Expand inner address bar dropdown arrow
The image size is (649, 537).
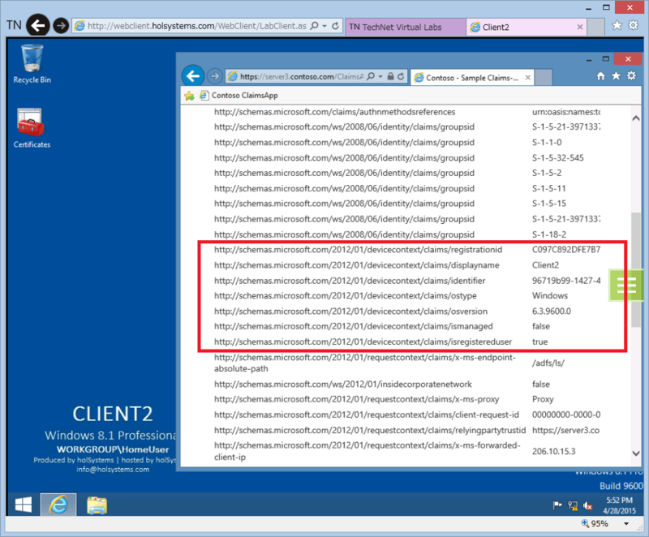click(x=380, y=76)
